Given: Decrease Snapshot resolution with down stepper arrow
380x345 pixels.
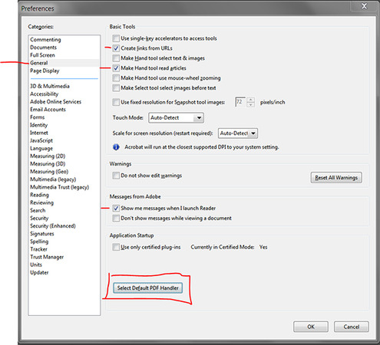Looking at the screenshot, I should (251, 104).
